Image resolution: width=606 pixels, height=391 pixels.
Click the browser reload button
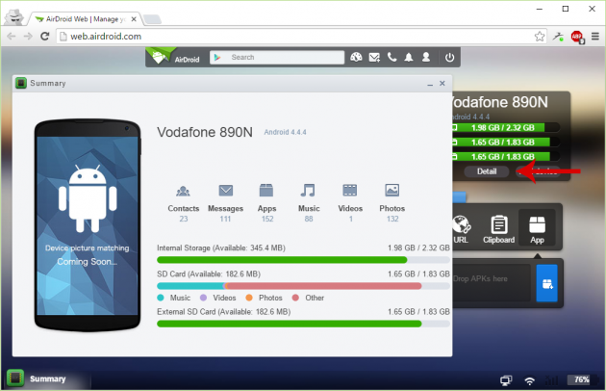(45, 37)
